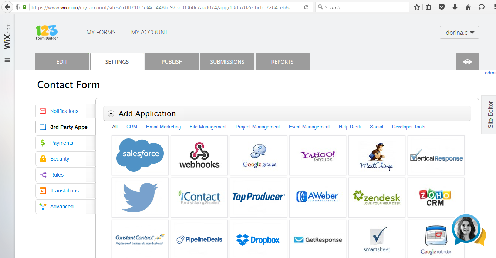Open Advanced settings in the sidebar

click(65, 207)
